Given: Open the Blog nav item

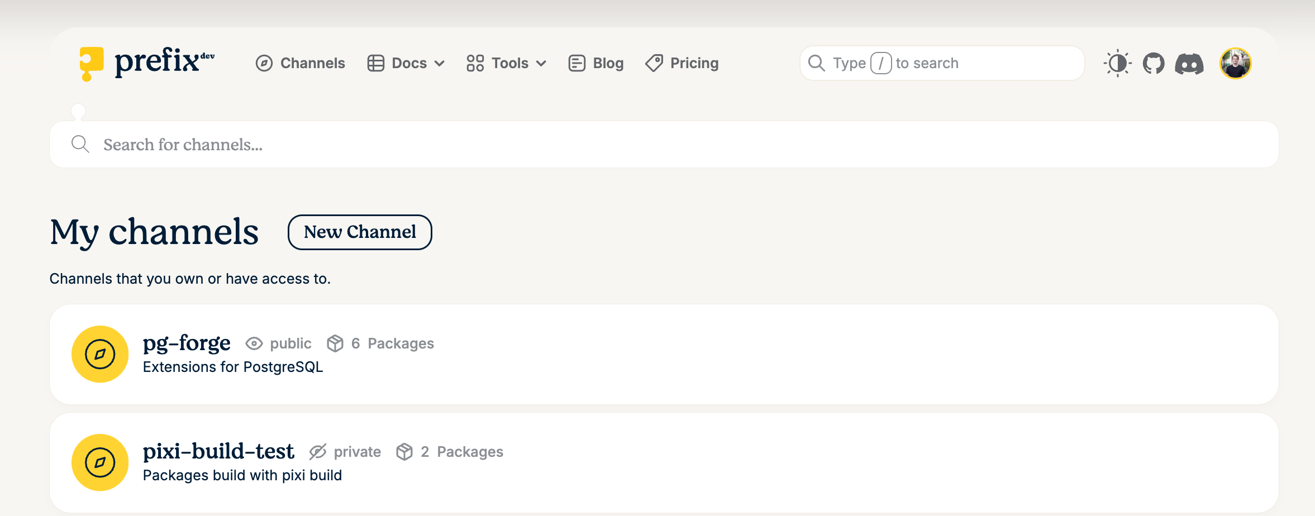Looking at the screenshot, I should point(596,63).
